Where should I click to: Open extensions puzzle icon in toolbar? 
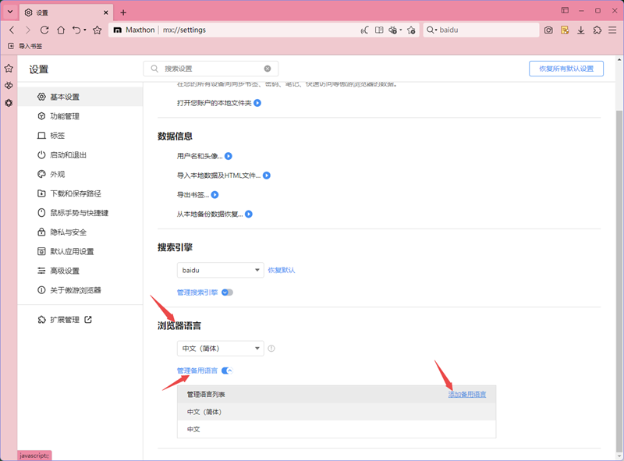click(597, 30)
